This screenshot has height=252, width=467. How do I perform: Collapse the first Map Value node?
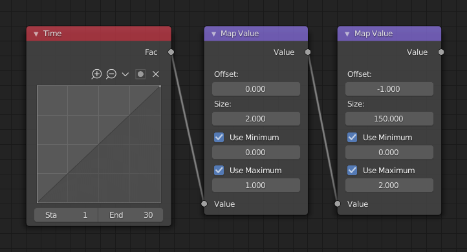[213, 34]
